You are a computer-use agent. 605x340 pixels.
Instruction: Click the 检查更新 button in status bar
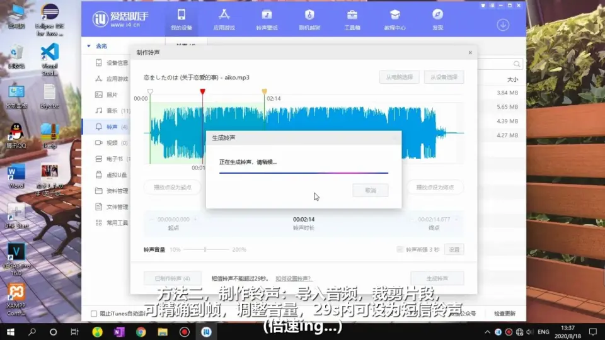click(504, 314)
